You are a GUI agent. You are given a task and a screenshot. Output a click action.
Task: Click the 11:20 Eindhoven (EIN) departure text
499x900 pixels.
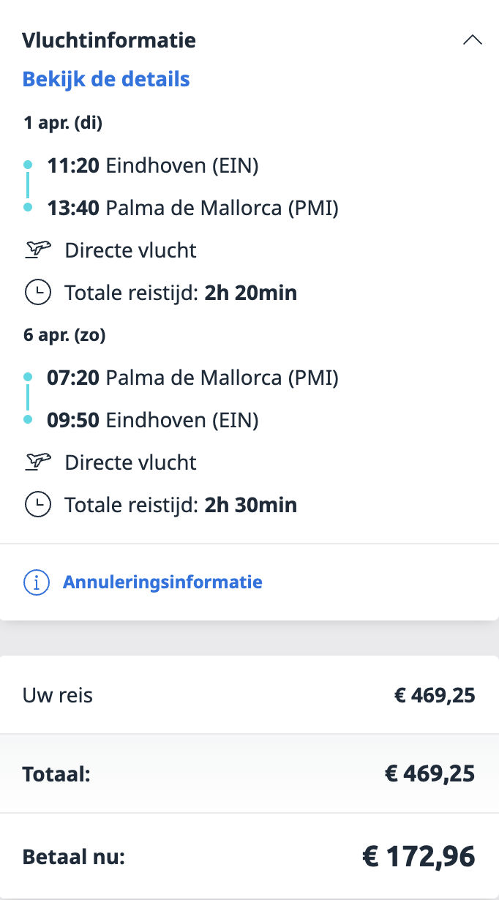tap(153, 166)
